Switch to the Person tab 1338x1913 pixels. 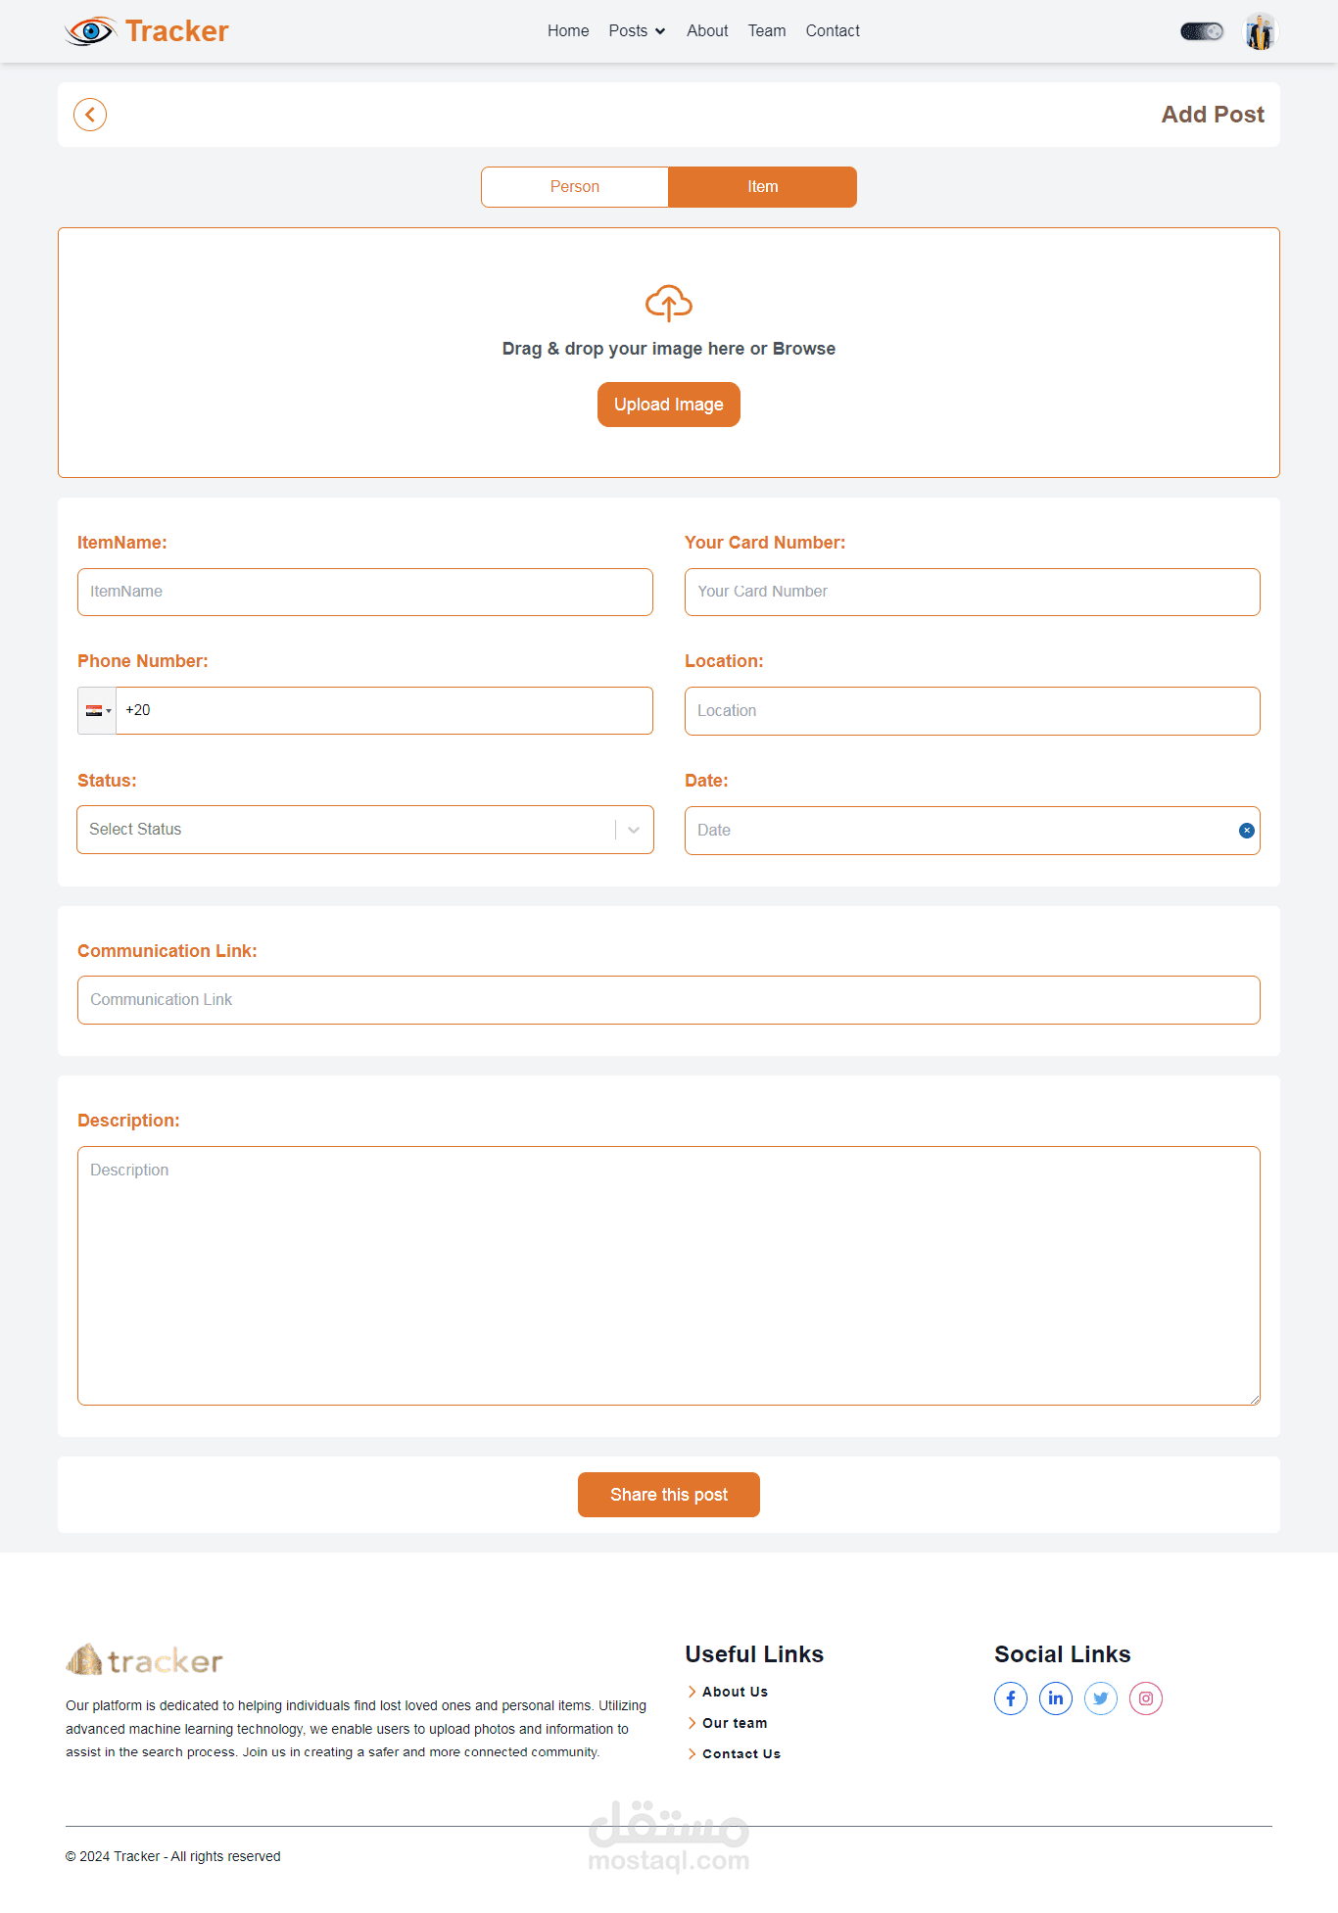[x=575, y=187]
